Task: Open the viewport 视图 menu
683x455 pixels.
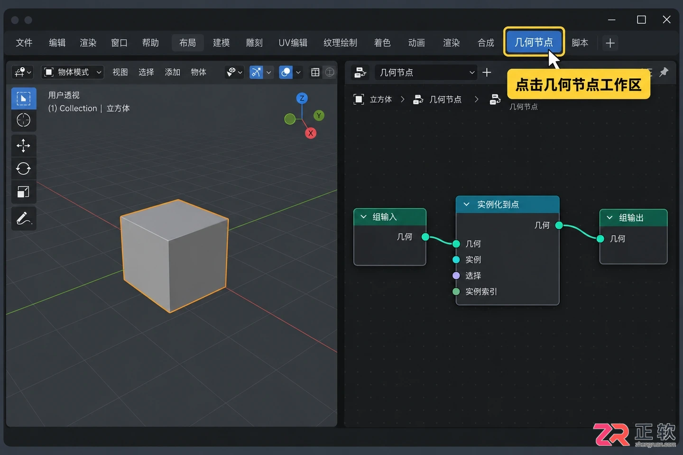Action: tap(120, 72)
